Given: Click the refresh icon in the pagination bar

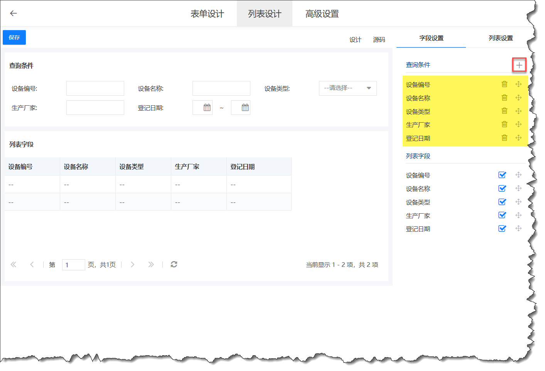Looking at the screenshot, I should [x=174, y=264].
